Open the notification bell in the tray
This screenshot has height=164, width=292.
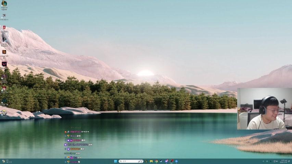(x=289, y=161)
